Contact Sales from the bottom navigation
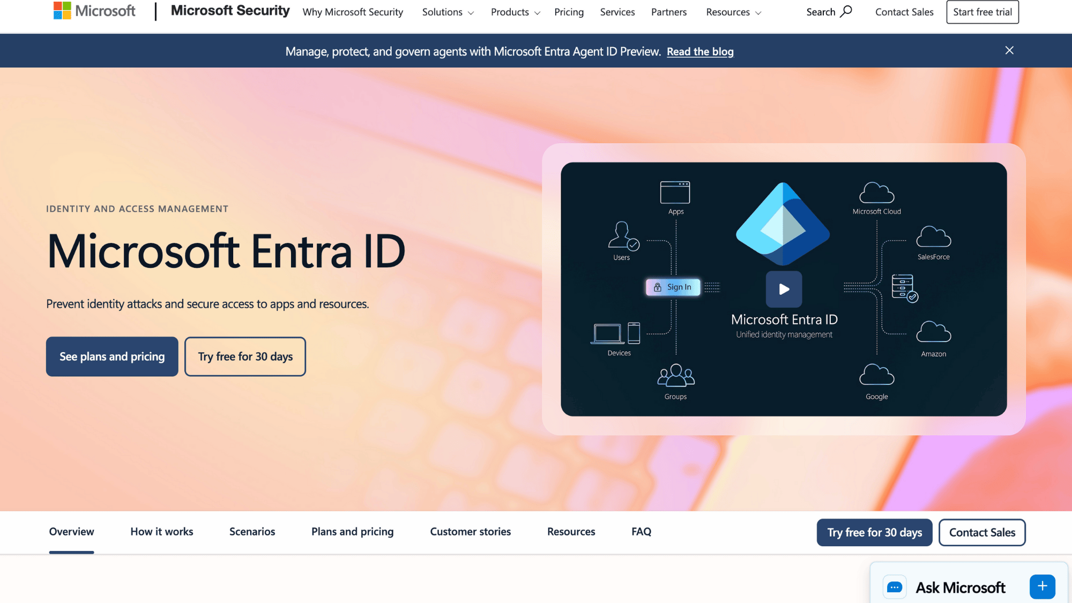 (982, 532)
